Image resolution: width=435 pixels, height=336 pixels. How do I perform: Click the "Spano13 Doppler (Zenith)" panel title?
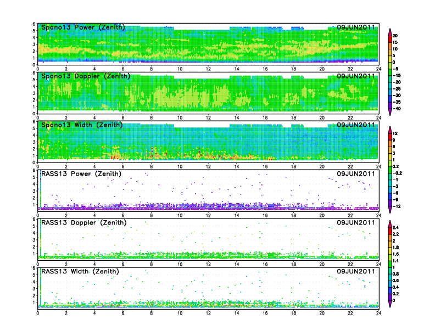coord(86,76)
